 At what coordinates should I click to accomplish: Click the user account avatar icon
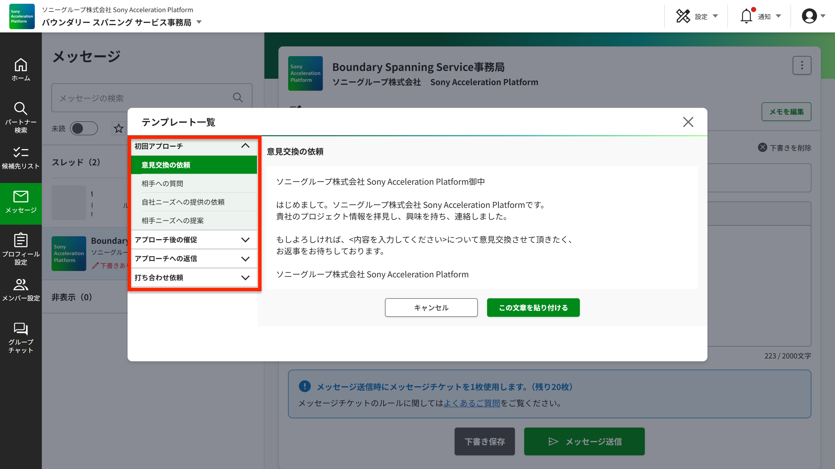coord(809,16)
